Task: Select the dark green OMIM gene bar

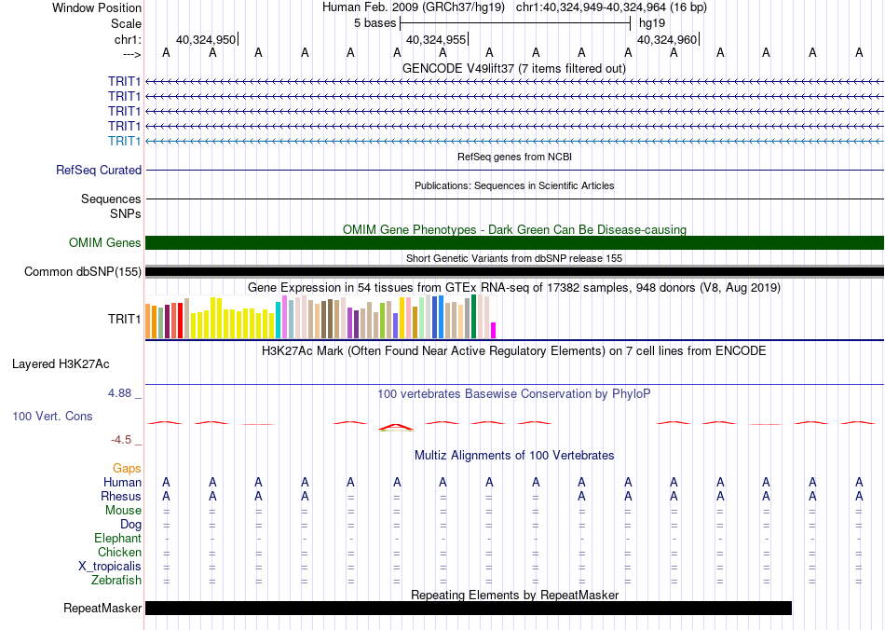Action: (x=514, y=243)
